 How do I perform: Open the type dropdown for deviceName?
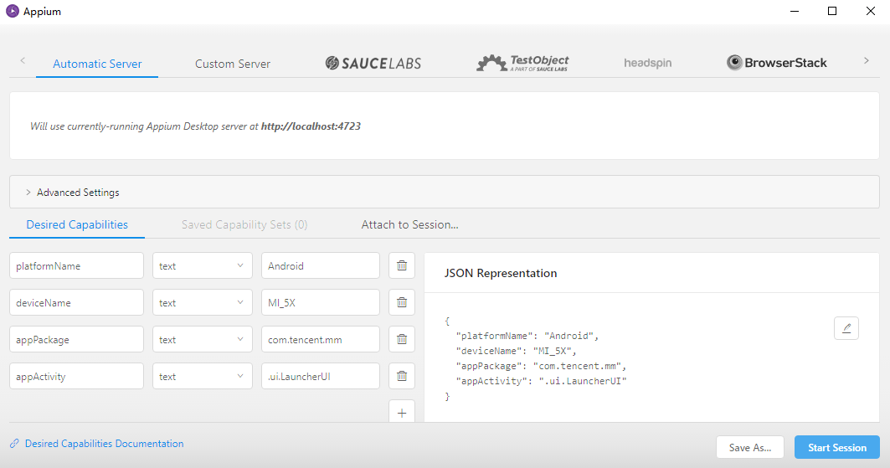202,302
